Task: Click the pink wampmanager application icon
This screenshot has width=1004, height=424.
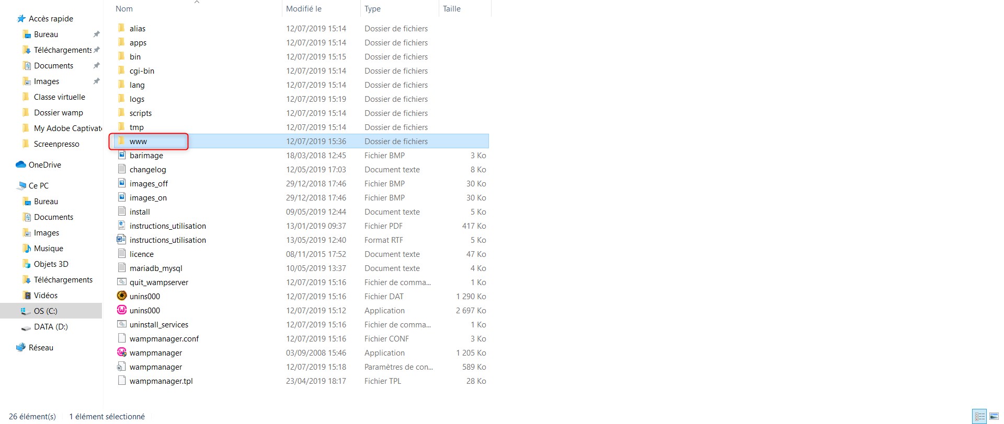Action: click(121, 352)
